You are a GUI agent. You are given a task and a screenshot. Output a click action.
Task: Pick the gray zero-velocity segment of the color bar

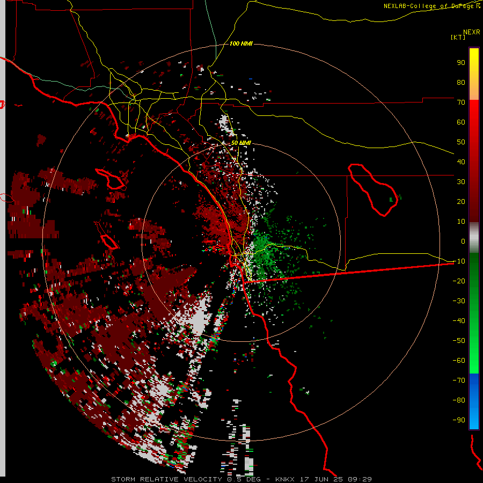pyautogui.click(x=474, y=238)
